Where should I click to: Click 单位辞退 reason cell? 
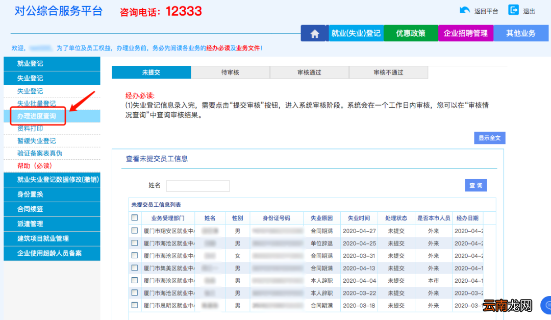click(321, 243)
